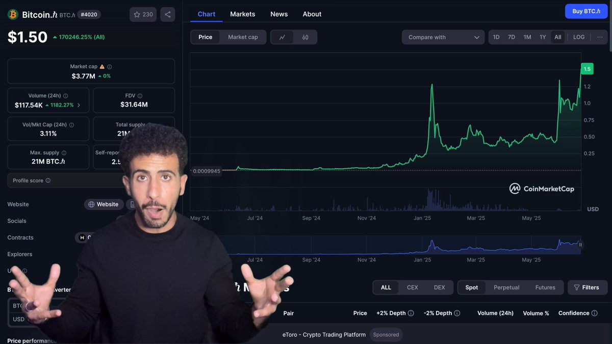The image size is (612, 344).
Task: Select the Price chart toggle
Action: click(x=206, y=37)
